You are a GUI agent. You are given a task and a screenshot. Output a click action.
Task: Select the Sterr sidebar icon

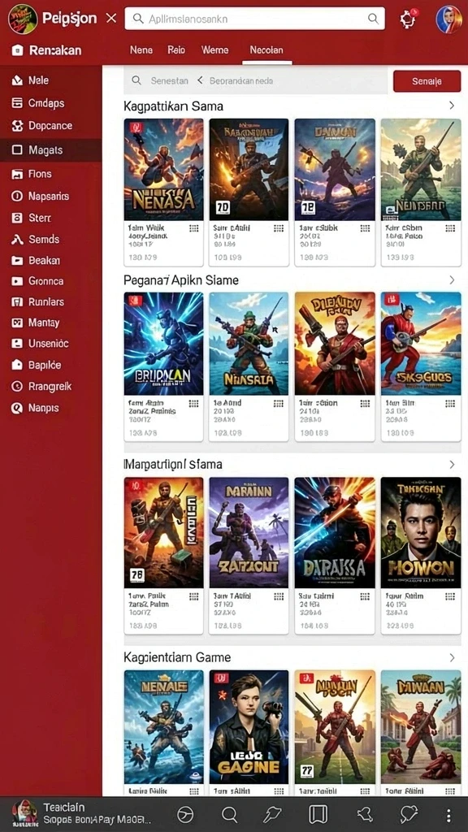point(17,218)
